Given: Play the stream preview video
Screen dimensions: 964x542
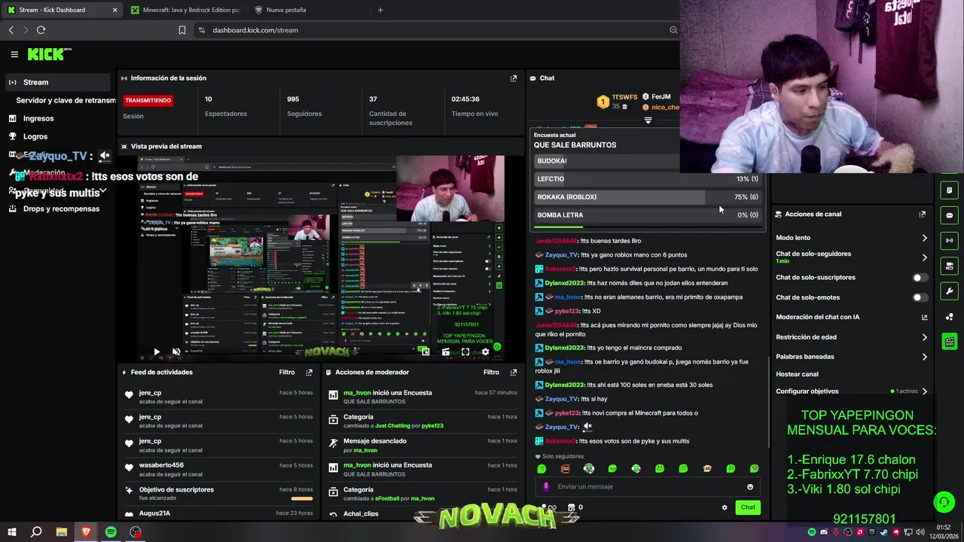Looking at the screenshot, I should pos(157,352).
